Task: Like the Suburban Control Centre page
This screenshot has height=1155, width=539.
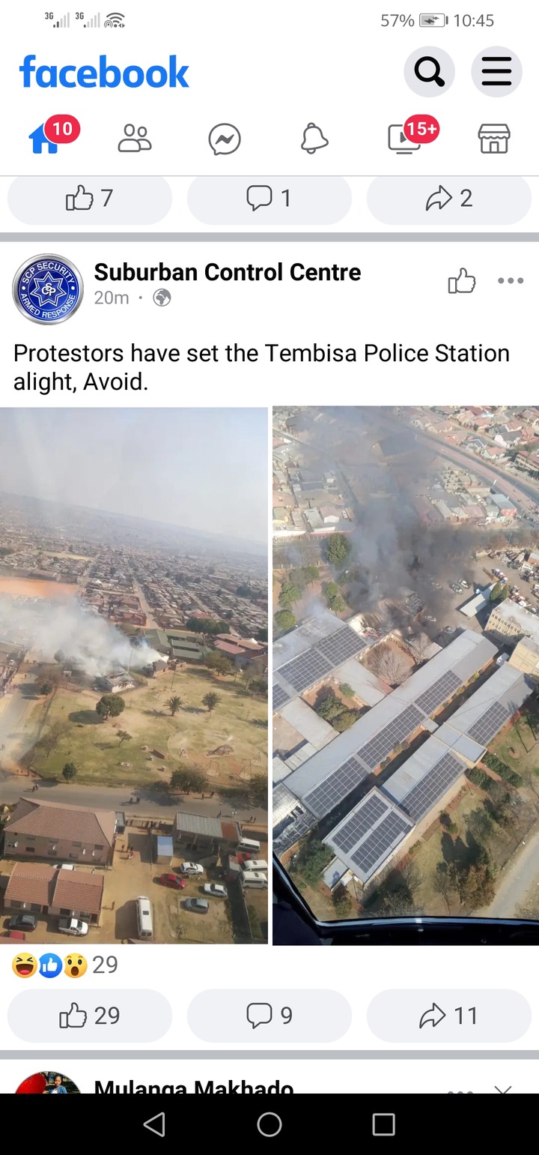Action: click(x=462, y=281)
